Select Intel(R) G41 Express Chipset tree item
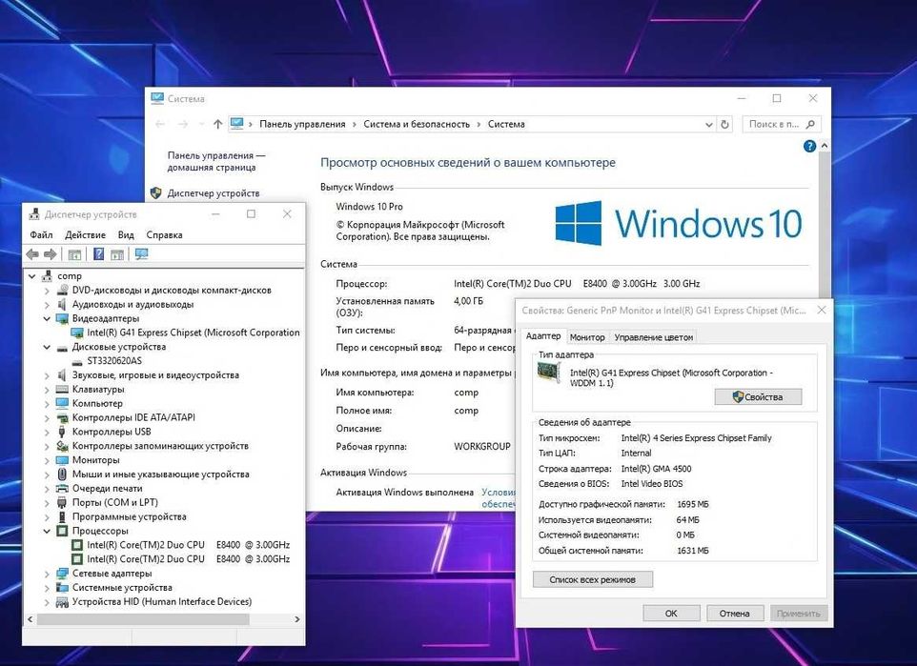The height and width of the screenshot is (666, 917). (193, 333)
